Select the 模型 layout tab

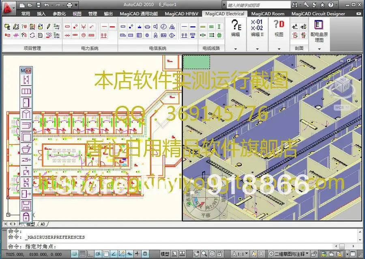tap(30, 224)
